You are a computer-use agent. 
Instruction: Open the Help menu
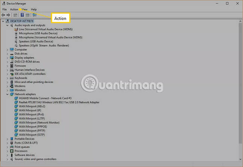click(34, 9)
